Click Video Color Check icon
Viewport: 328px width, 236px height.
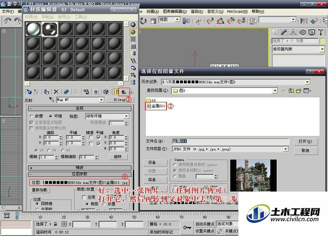pos(133,53)
